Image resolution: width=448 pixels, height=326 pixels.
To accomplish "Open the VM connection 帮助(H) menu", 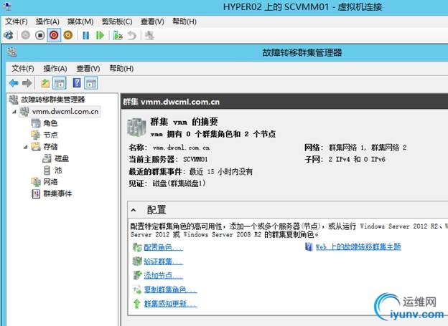I will (185, 21).
